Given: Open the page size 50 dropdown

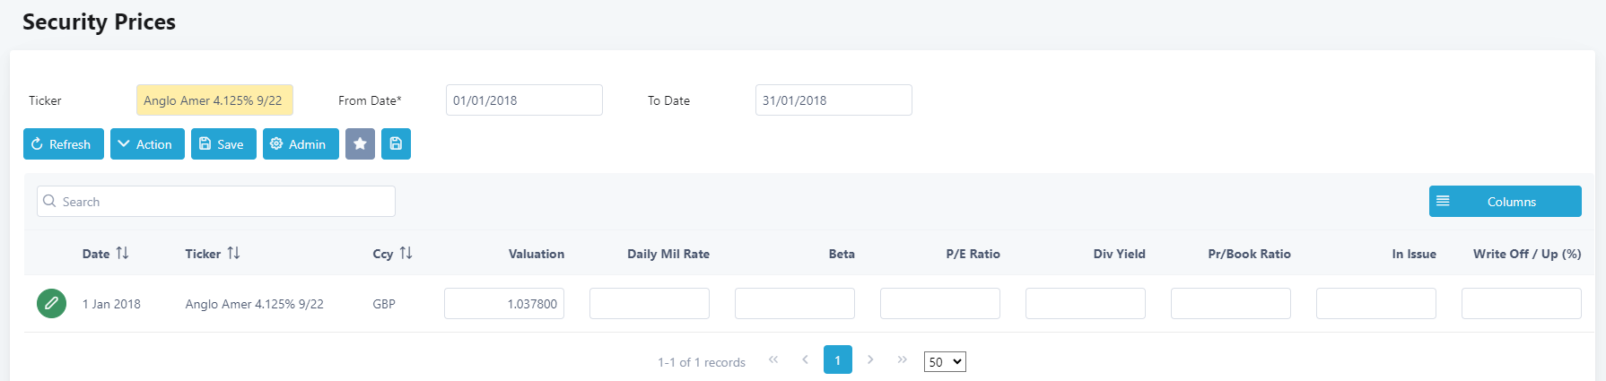Looking at the screenshot, I should 945,362.
